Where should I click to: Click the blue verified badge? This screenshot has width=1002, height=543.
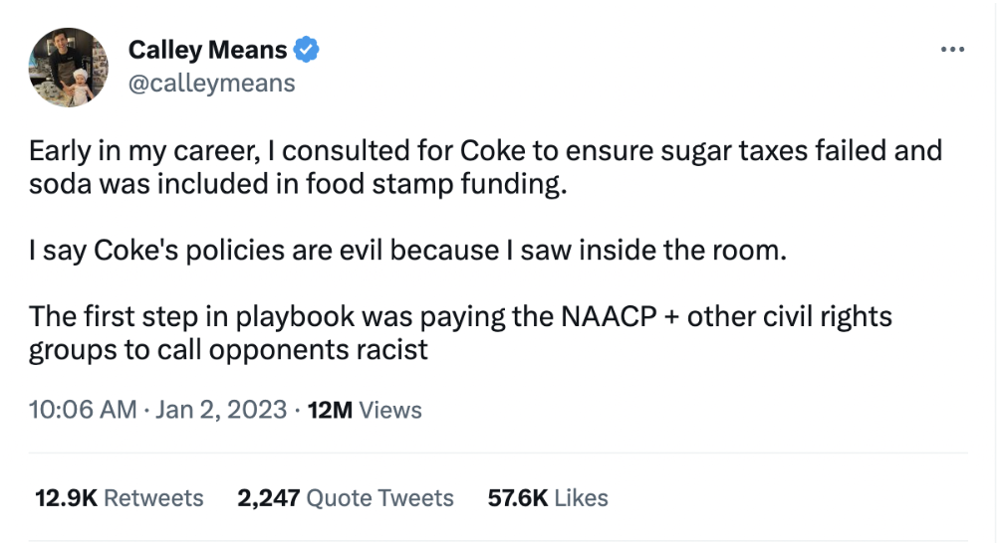tap(306, 49)
